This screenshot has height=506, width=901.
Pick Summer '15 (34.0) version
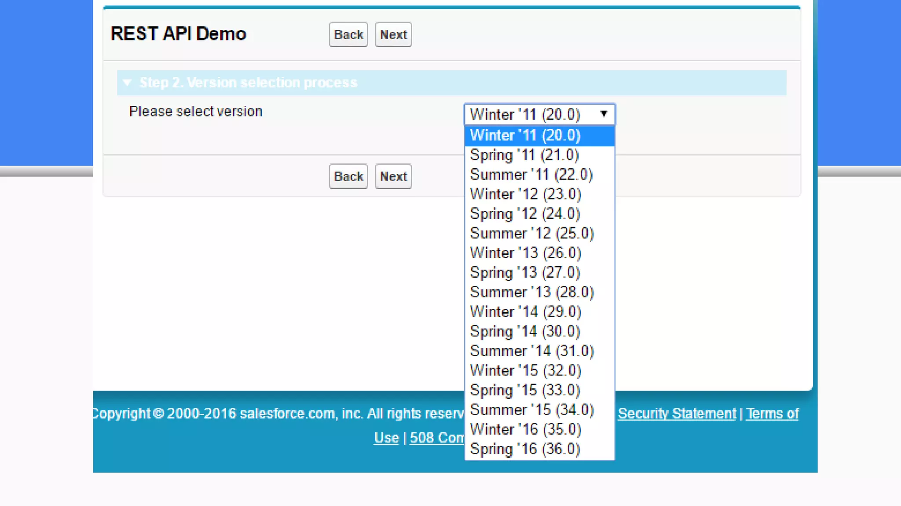(x=532, y=410)
